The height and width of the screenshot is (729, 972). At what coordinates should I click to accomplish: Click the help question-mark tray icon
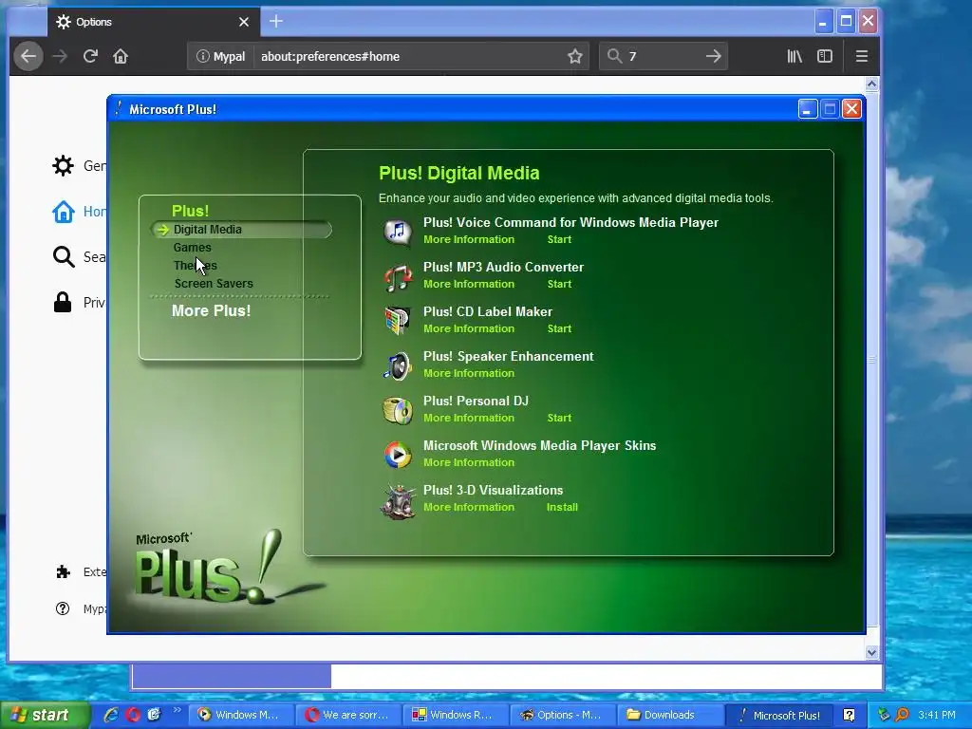point(850,715)
